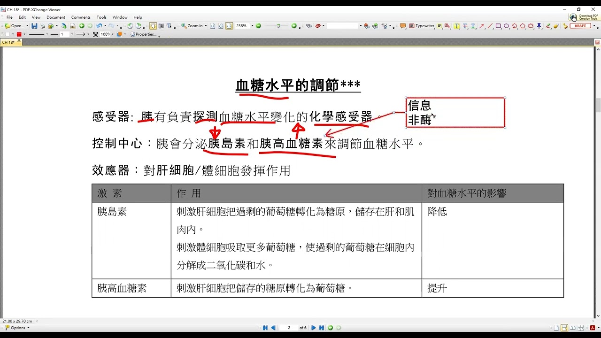601x338 pixels.
Task: Expand the line ending arrow style dropdown
Action: 88,34
